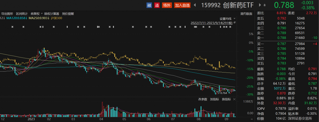Expand the 设置均线 dropdown arrow
The height and width of the screenshot is (122, 319).
235,19
